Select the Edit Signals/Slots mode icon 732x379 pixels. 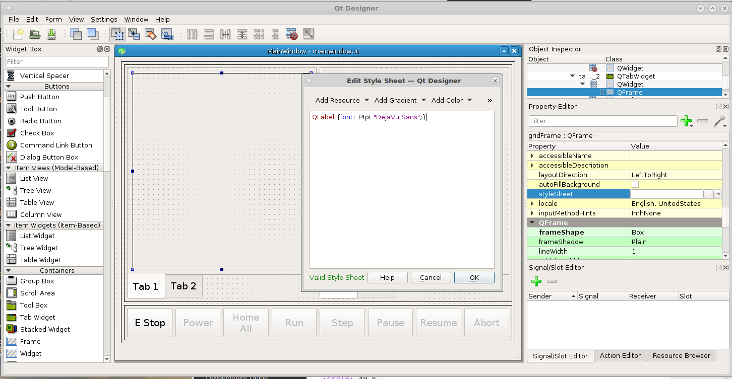pos(134,34)
